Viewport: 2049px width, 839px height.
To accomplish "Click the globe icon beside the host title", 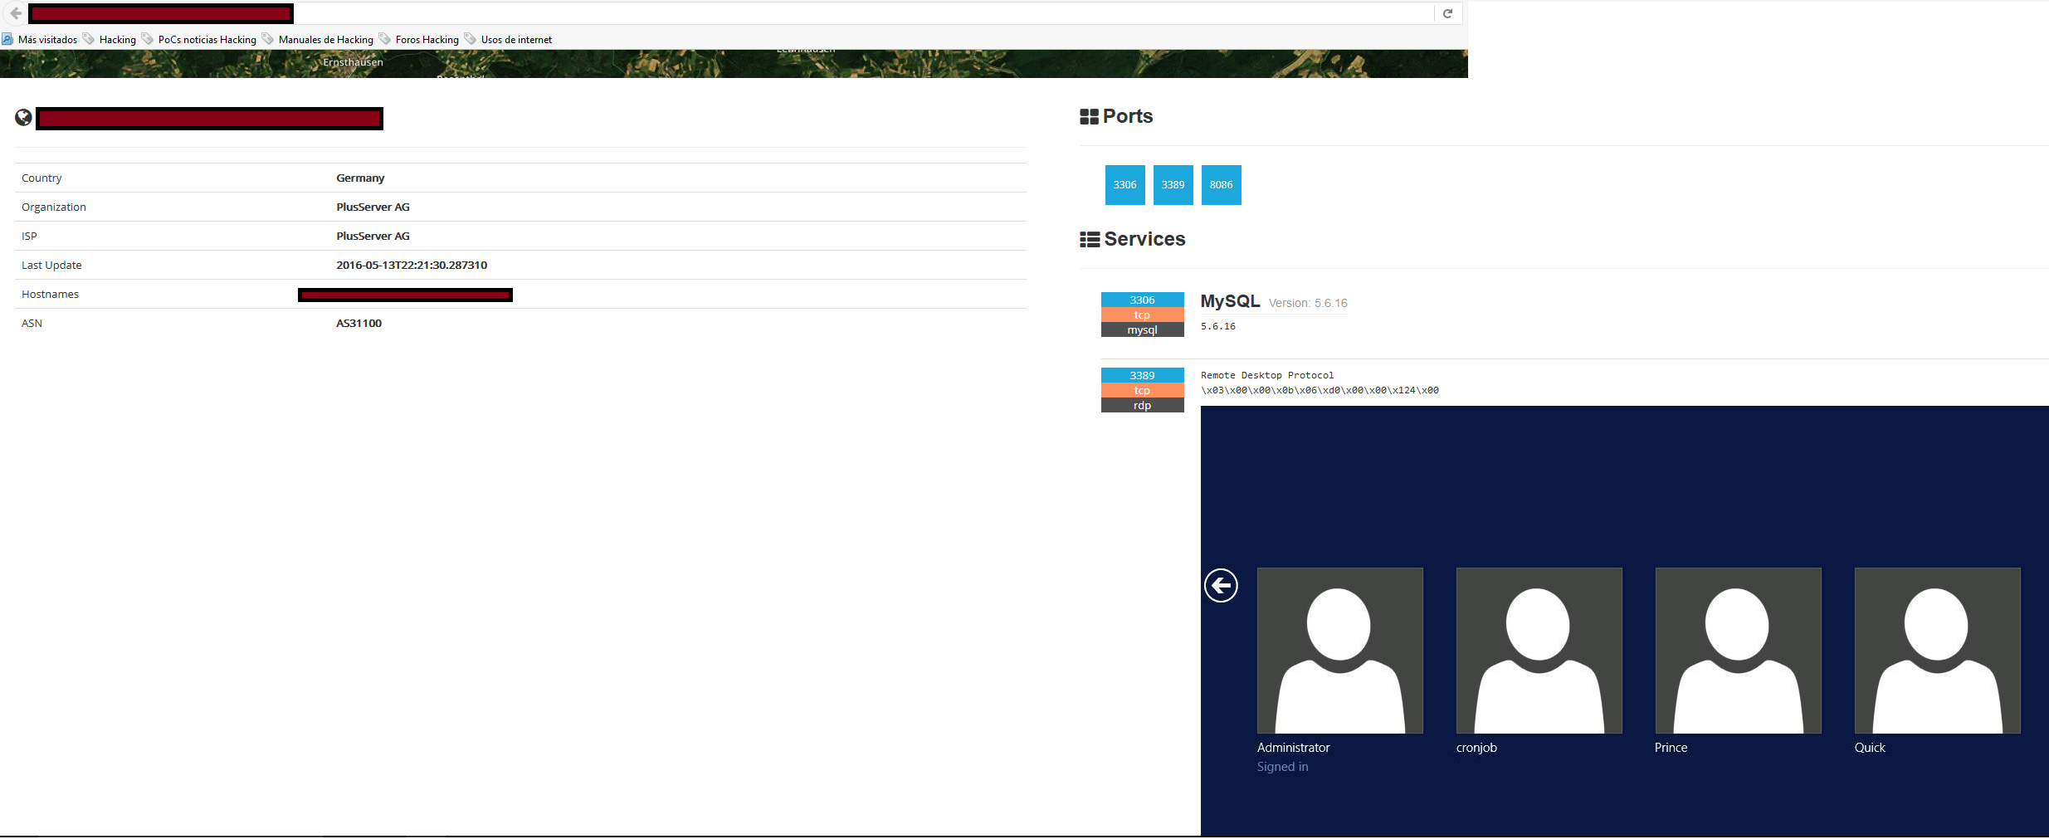I will (x=23, y=118).
